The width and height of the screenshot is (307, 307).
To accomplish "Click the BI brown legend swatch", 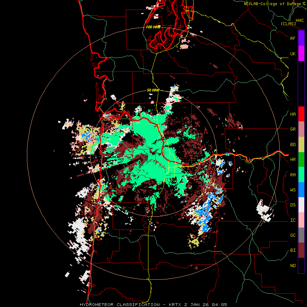I will coord(301,250).
